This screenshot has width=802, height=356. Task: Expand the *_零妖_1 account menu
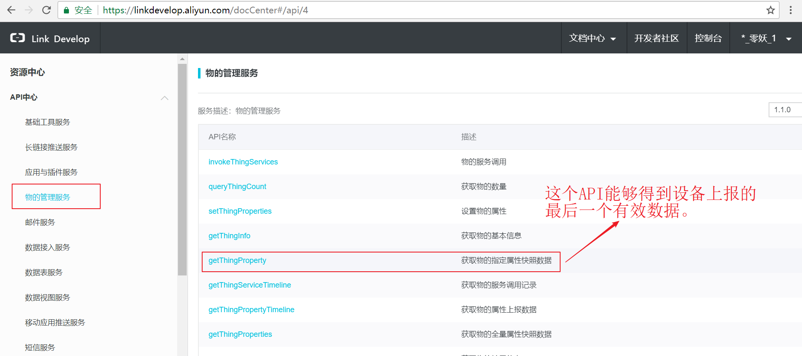[x=766, y=38]
